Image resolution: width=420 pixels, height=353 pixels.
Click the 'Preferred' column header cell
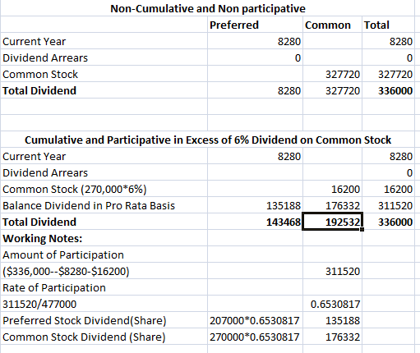tap(255, 25)
